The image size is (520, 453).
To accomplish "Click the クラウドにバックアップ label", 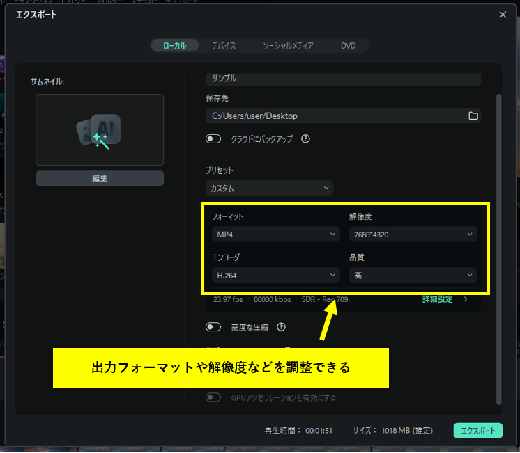I will [261, 138].
